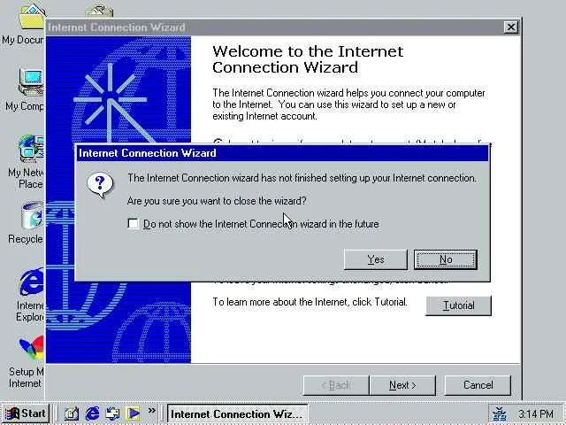Image resolution: width=566 pixels, height=425 pixels.
Task: Click the network tray icon
Action: point(500,413)
